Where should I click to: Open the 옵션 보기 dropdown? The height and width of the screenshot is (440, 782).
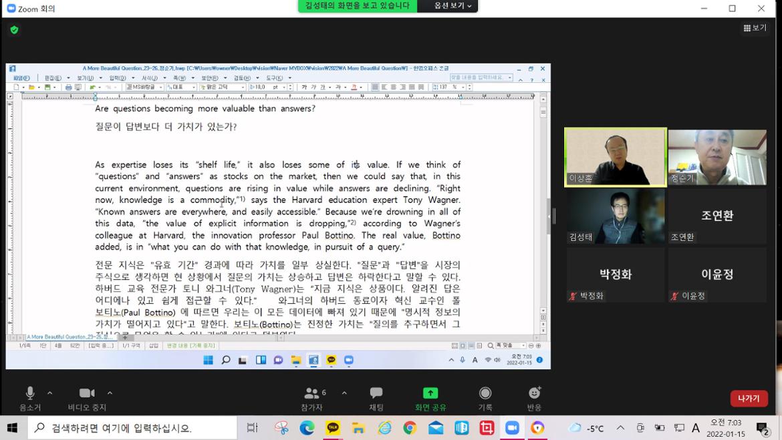click(452, 6)
